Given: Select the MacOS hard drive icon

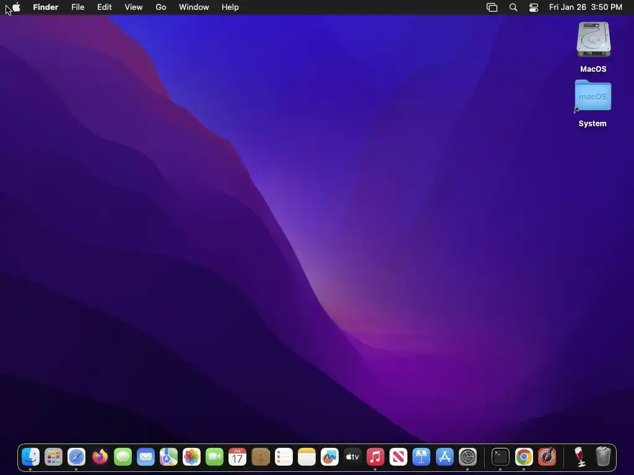Looking at the screenshot, I should 593,40.
